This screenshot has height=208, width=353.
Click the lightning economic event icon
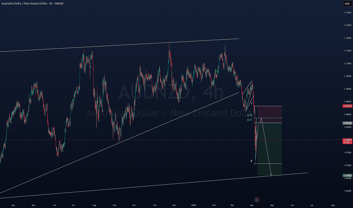coord(257,200)
